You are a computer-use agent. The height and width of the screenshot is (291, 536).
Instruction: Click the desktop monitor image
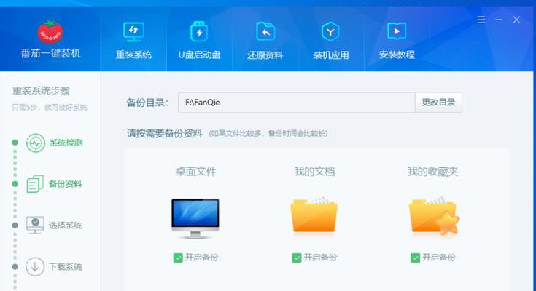(195, 219)
